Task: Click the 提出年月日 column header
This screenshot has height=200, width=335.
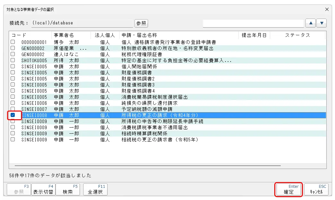Action: pos(254,35)
